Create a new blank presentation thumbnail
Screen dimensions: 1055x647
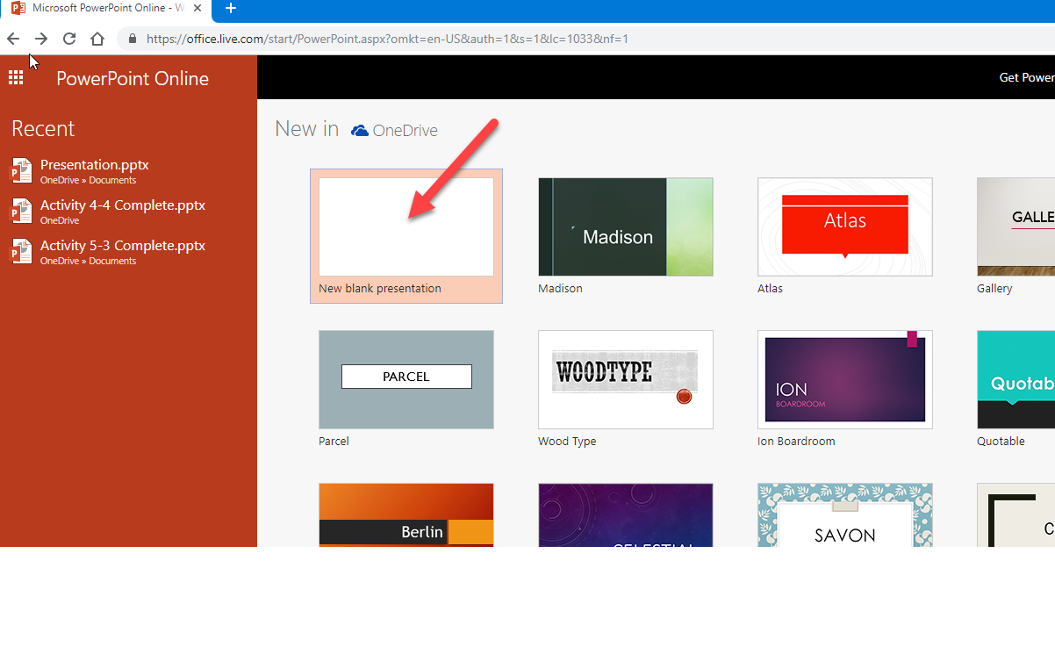tap(406, 226)
